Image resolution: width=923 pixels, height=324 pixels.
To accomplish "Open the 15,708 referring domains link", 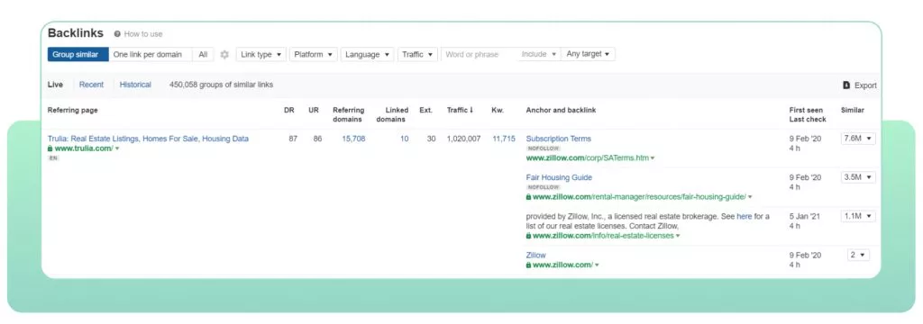I will (353, 139).
